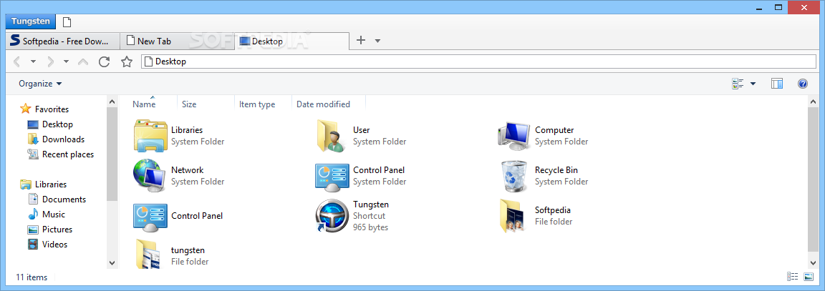825x291 pixels.
Task: Switch to large icons view in status bar
Action: point(809,276)
